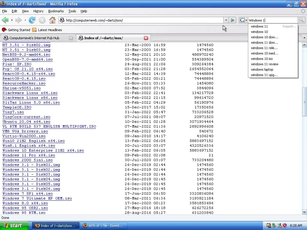Screen dimensions: 307x230
Task: Download Windows 11 Pro x64.iso link
Action: click(29, 155)
